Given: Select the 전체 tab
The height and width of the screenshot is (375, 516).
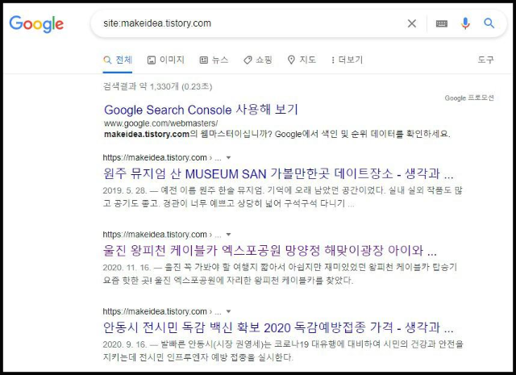Looking at the screenshot, I should 118,60.
